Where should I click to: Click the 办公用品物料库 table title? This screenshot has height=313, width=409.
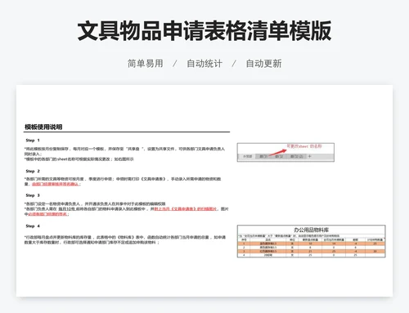(311, 230)
